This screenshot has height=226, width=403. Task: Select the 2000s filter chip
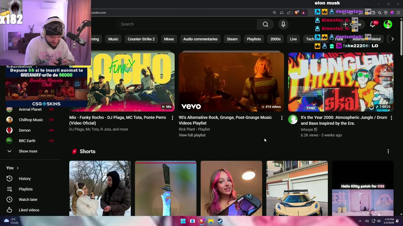click(x=275, y=39)
